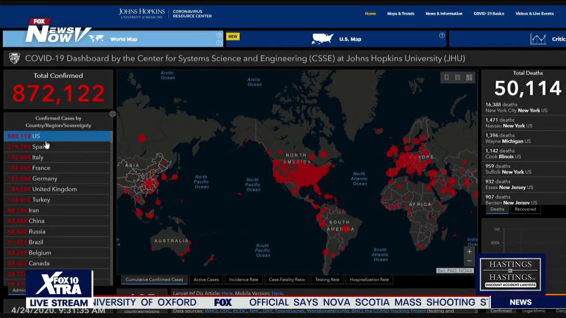Select Belgium in the country list
Image resolution: width=566 pixels, height=318 pixels.
(57, 253)
